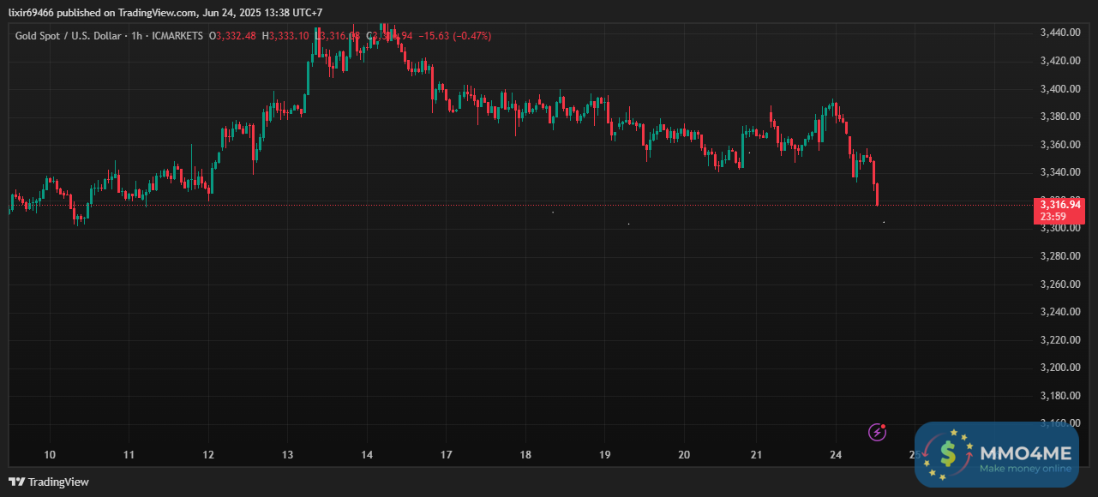1098x497 pixels.
Task: Click the MMO4ME dollar sign logo
Action: tap(949, 455)
